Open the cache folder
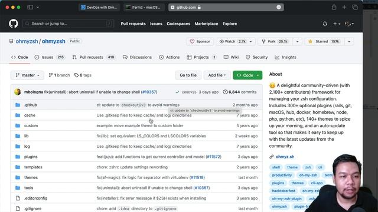Image resolution: width=378 pixels, height=212 pixels. click(30, 115)
